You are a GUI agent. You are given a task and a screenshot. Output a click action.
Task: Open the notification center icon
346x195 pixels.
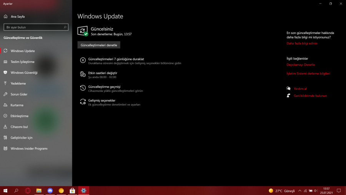[339, 191]
